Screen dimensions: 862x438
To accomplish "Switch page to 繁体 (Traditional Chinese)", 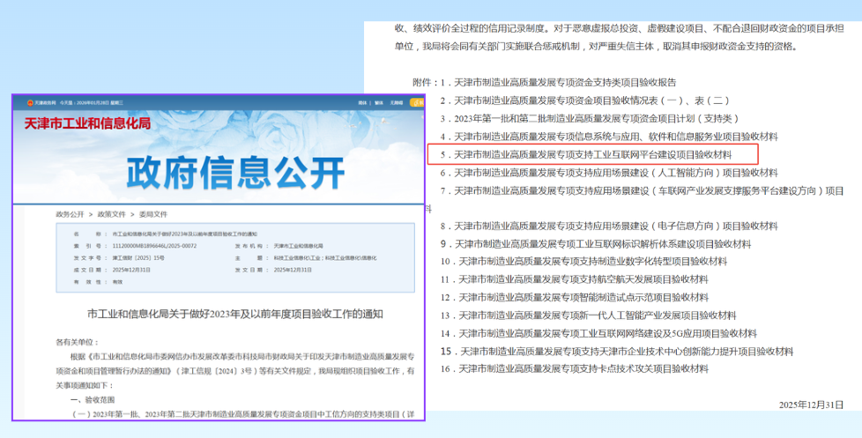I will tap(381, 104).
